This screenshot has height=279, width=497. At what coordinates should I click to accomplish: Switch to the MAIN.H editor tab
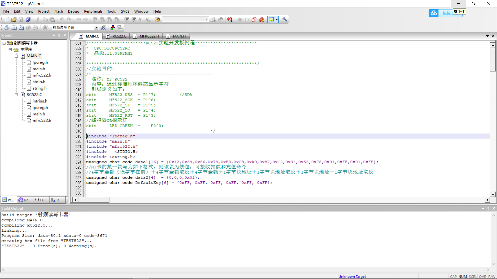pyautogui.click(x=176, y=36)
